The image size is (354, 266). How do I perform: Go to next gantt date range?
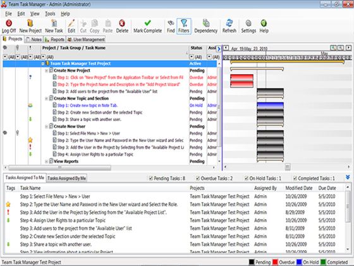click(x=348, y=48)
